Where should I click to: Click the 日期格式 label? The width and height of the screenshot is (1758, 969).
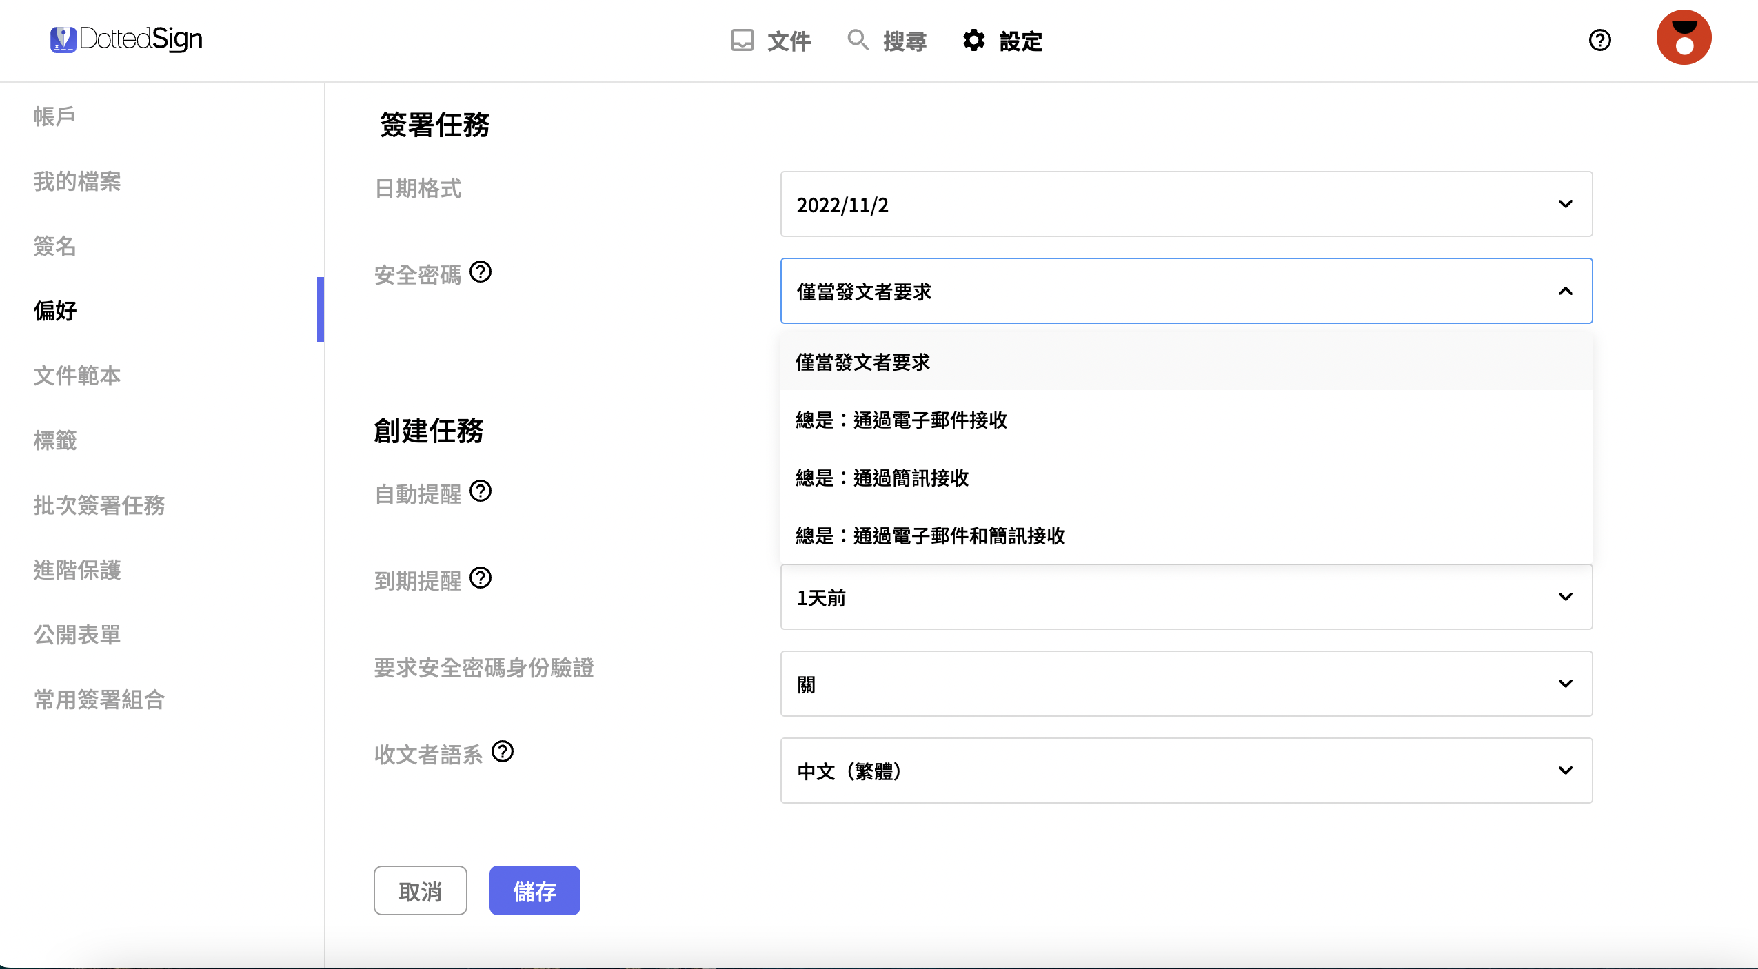418,188
